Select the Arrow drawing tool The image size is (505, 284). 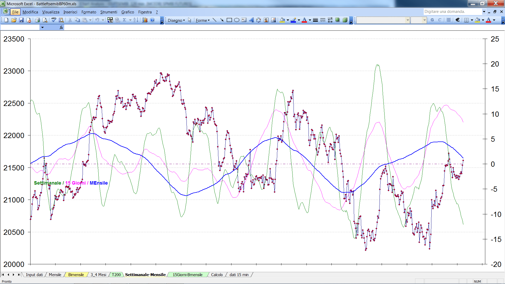[222, 20]
